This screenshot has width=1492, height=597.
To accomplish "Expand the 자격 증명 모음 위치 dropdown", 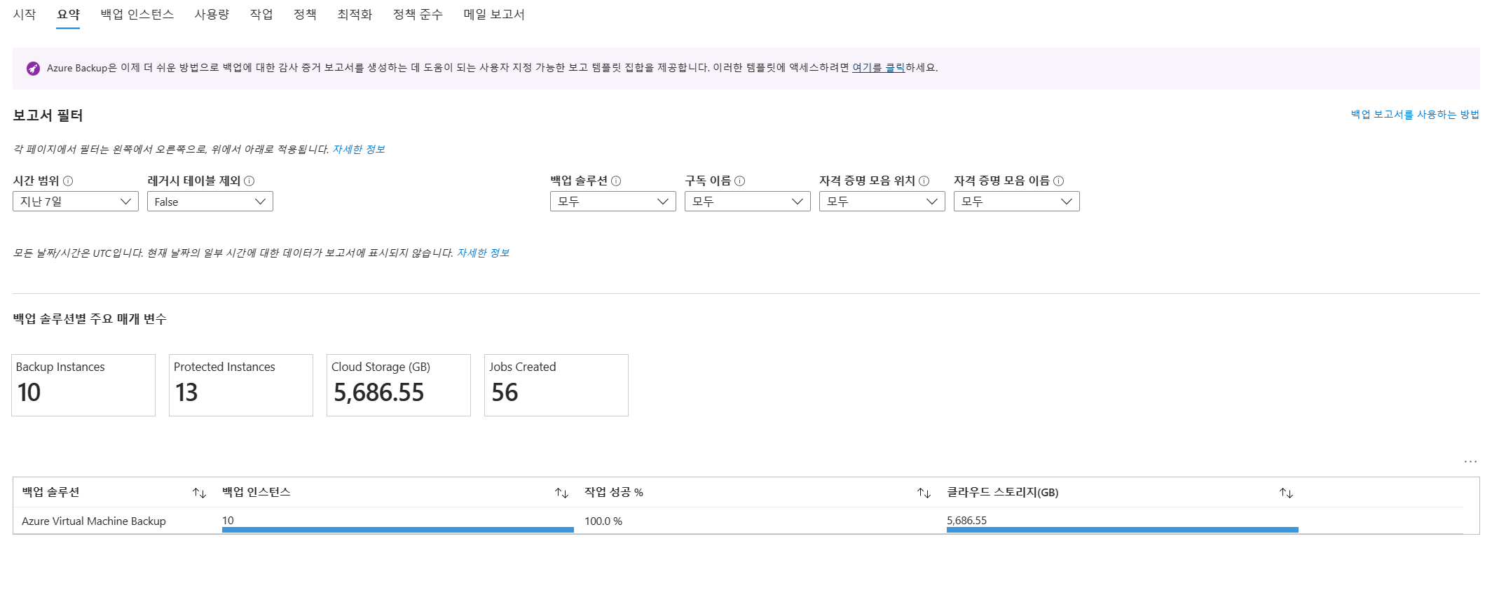I will [x=882, y=202].
